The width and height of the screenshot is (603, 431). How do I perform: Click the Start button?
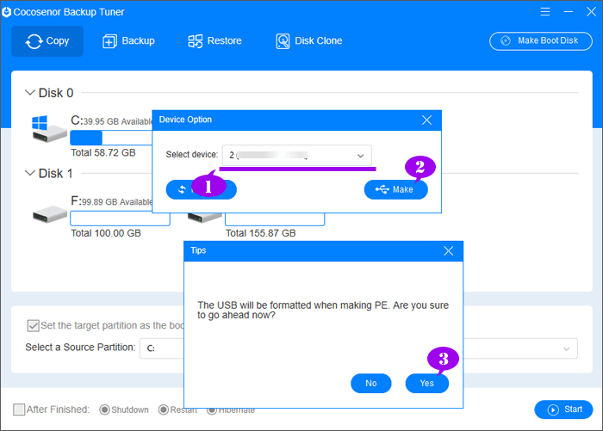[563, 409]
